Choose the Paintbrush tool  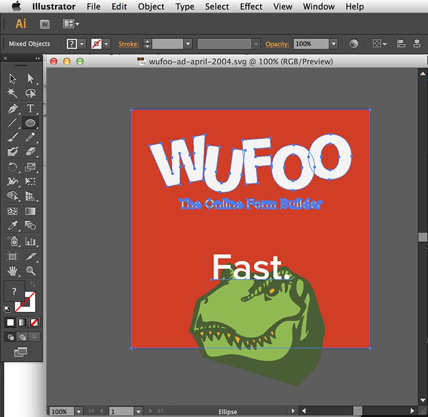[12, 137]
